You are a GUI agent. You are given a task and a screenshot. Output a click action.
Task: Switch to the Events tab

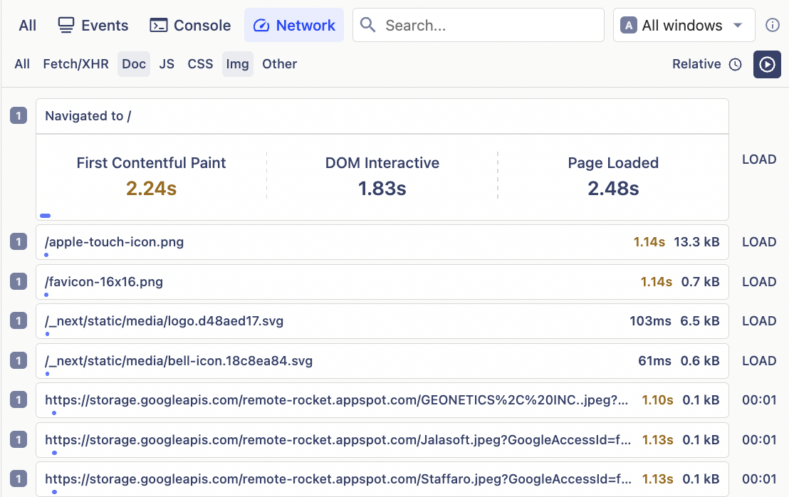pos(93,25)
